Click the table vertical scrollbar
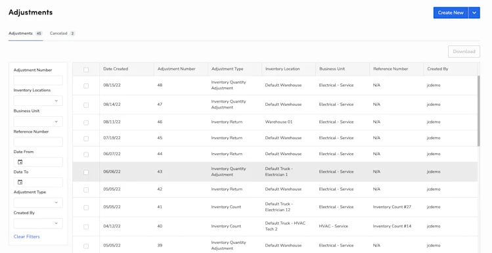This screenshot has width=492, height=253. tap(479, 110)
